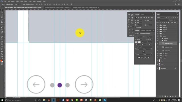Click lock icon on Background layer

tap(175, 68)
